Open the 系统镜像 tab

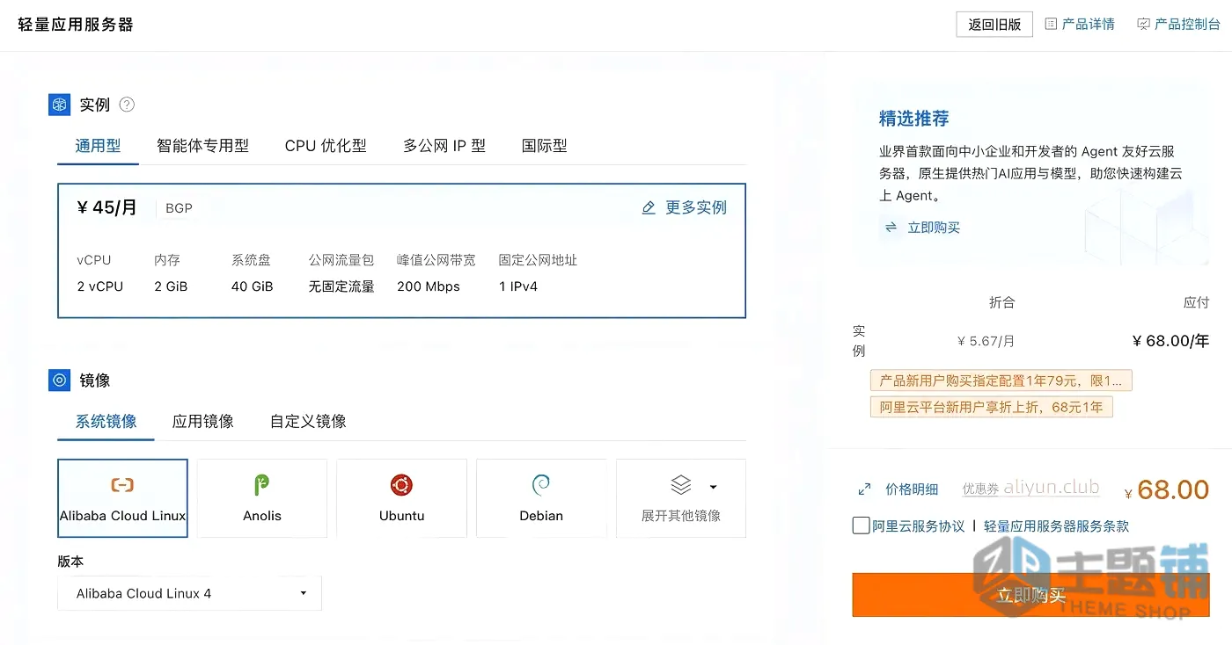click(106, 422)
